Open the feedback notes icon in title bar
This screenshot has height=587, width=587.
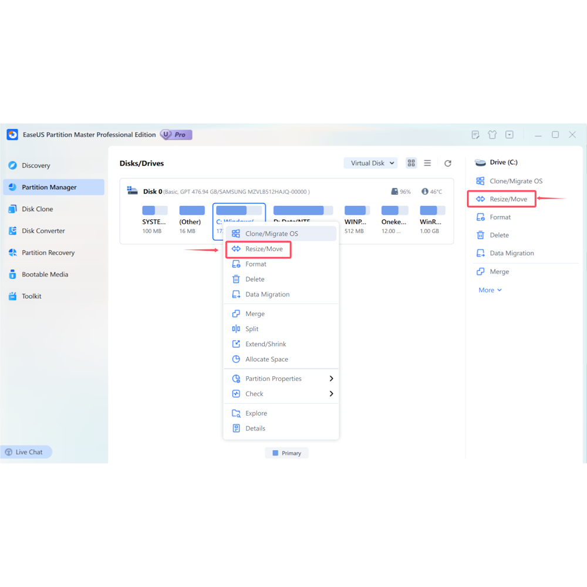tap(475, 134)
